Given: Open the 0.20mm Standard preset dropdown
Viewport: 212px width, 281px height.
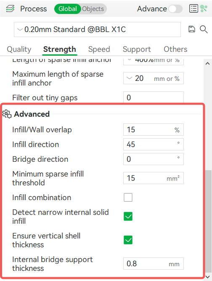Looking at the screenshot, I should pos(97,29).
